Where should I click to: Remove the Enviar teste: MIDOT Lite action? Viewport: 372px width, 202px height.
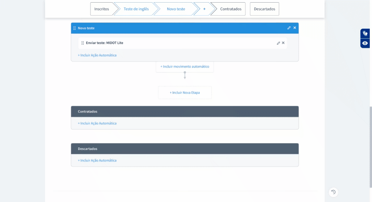pos(283,43)
